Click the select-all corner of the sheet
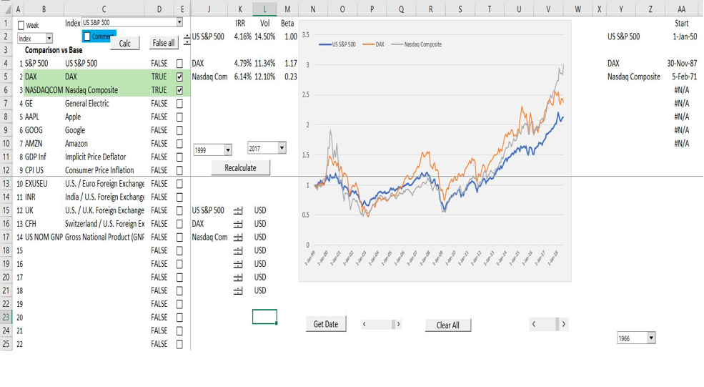 click(6, 9)
